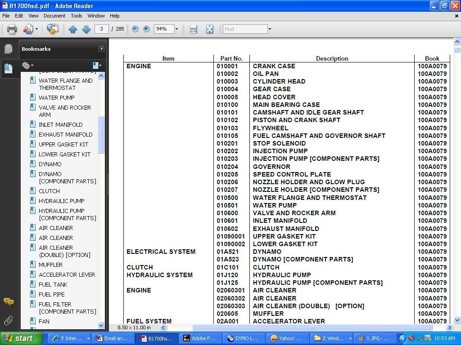This screenshot has width=461, height=345.
Task: Open the MUFFLER bookmark
Action: [x=50, y=265]
